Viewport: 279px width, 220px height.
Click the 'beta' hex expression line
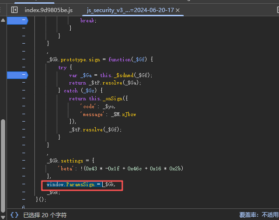[x=120, y=168]
